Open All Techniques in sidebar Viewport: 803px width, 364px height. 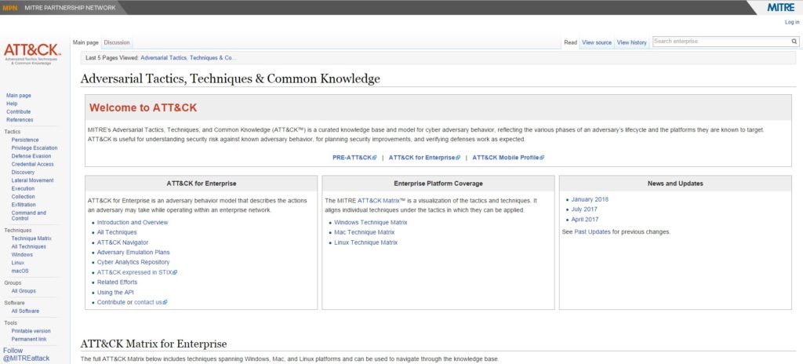(29, 246)
